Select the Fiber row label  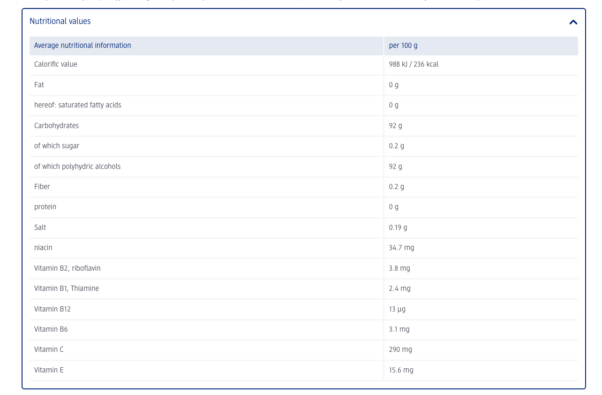42,187
